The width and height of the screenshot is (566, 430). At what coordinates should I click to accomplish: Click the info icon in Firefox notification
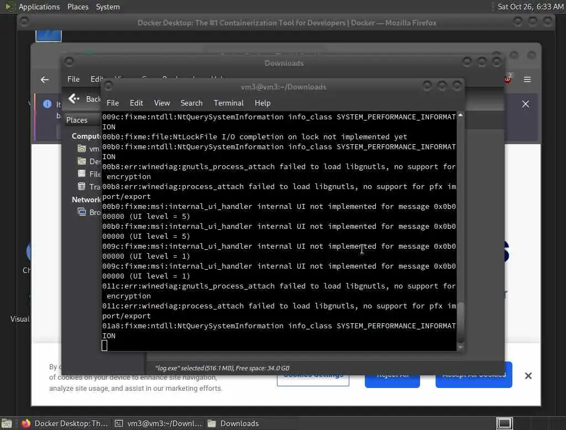[x=48, y=104]
